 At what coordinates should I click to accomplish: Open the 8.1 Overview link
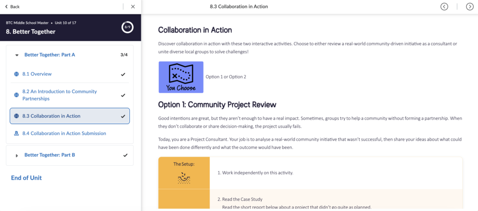[37, 74]
